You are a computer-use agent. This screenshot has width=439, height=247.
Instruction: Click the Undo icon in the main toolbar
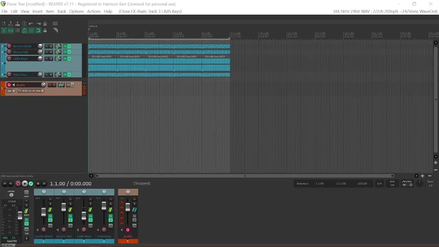(x=31, y=23)
